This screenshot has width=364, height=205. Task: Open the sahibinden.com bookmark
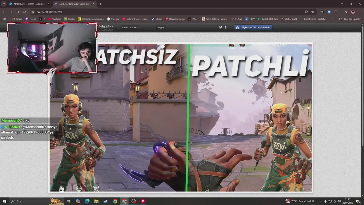point(90,19)
